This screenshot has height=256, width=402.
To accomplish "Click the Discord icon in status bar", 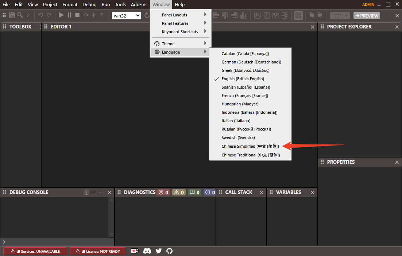I will point(147,251).
